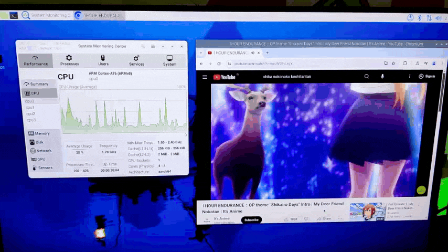Viewport: 448px width, 252px height.
Task: Switch to the Processes tab
Action: (69, 61)
